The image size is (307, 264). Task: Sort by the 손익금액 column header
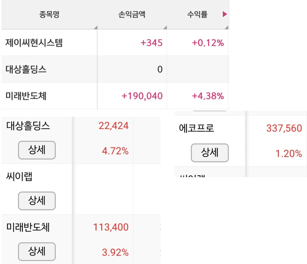(x=132, y=14)
